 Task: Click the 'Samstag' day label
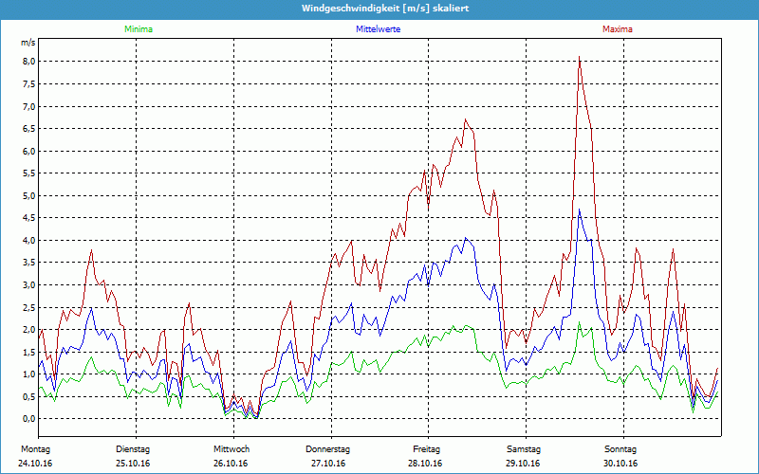tap(524, 449)
